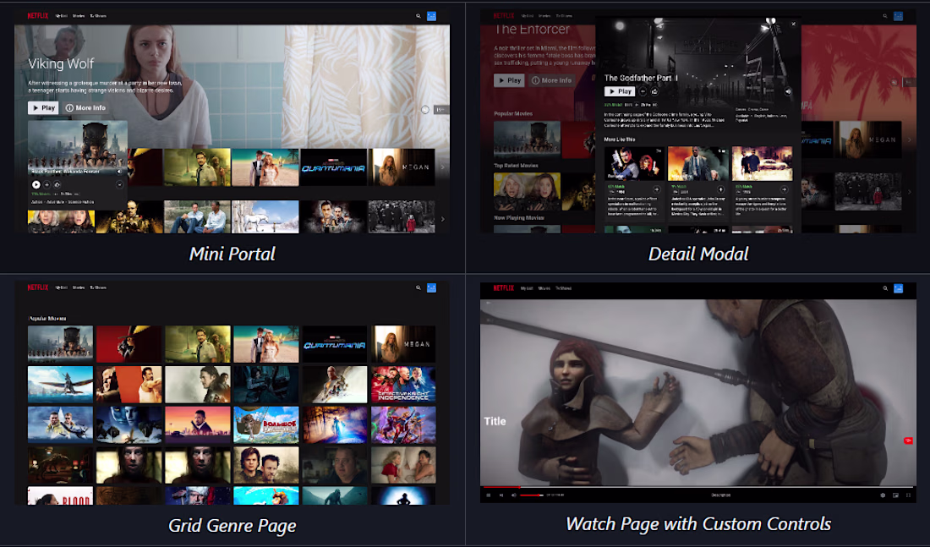930x547 pixels.
Task: Open search on the Watch Page
Action: 885,288
